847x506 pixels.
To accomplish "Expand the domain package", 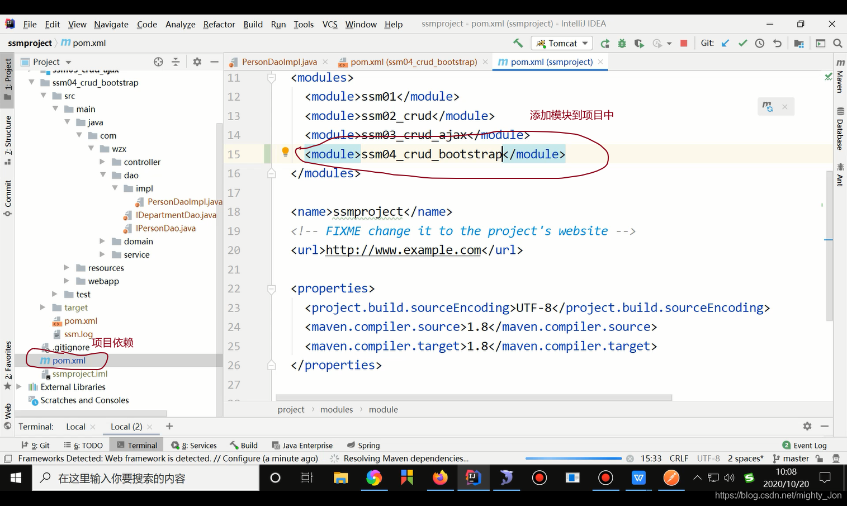I will [x=102, y=241].
